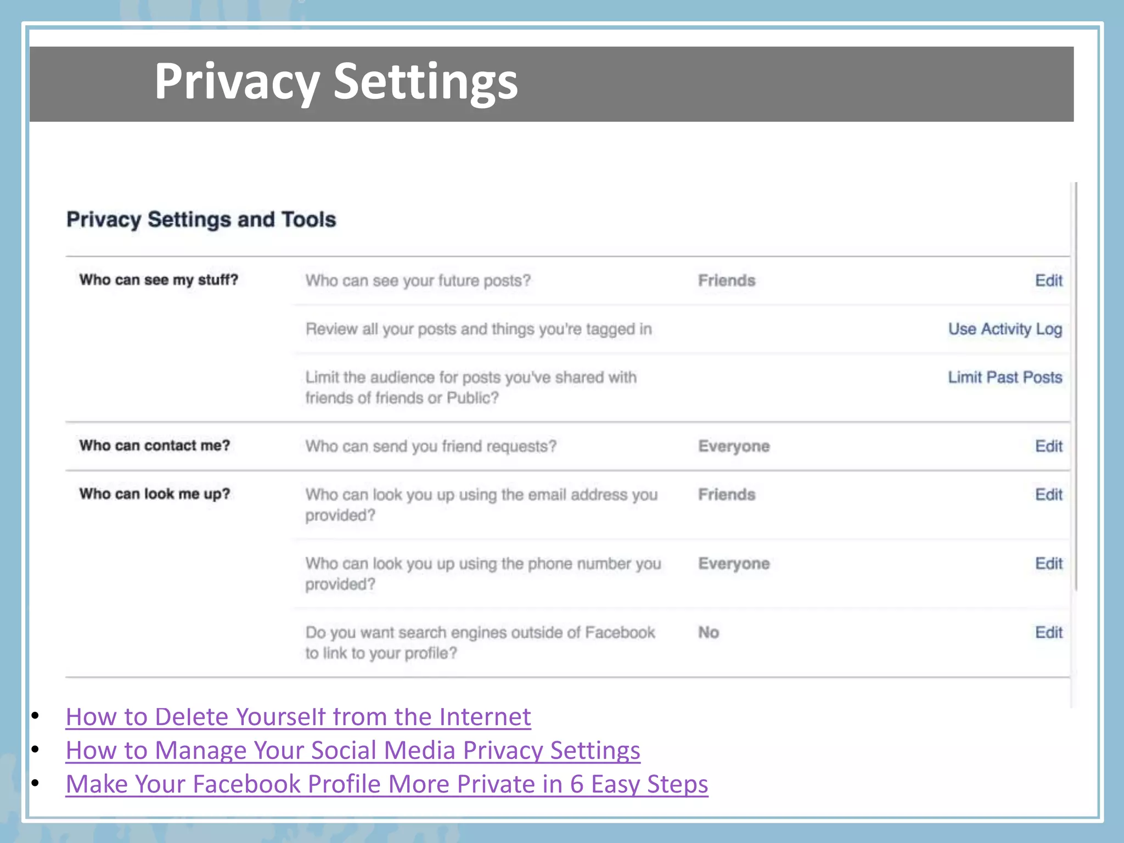Screen dimensions: 1124x843
Task: Click 'Who can send you friend requests?' text
Action: tap(431, 446)
